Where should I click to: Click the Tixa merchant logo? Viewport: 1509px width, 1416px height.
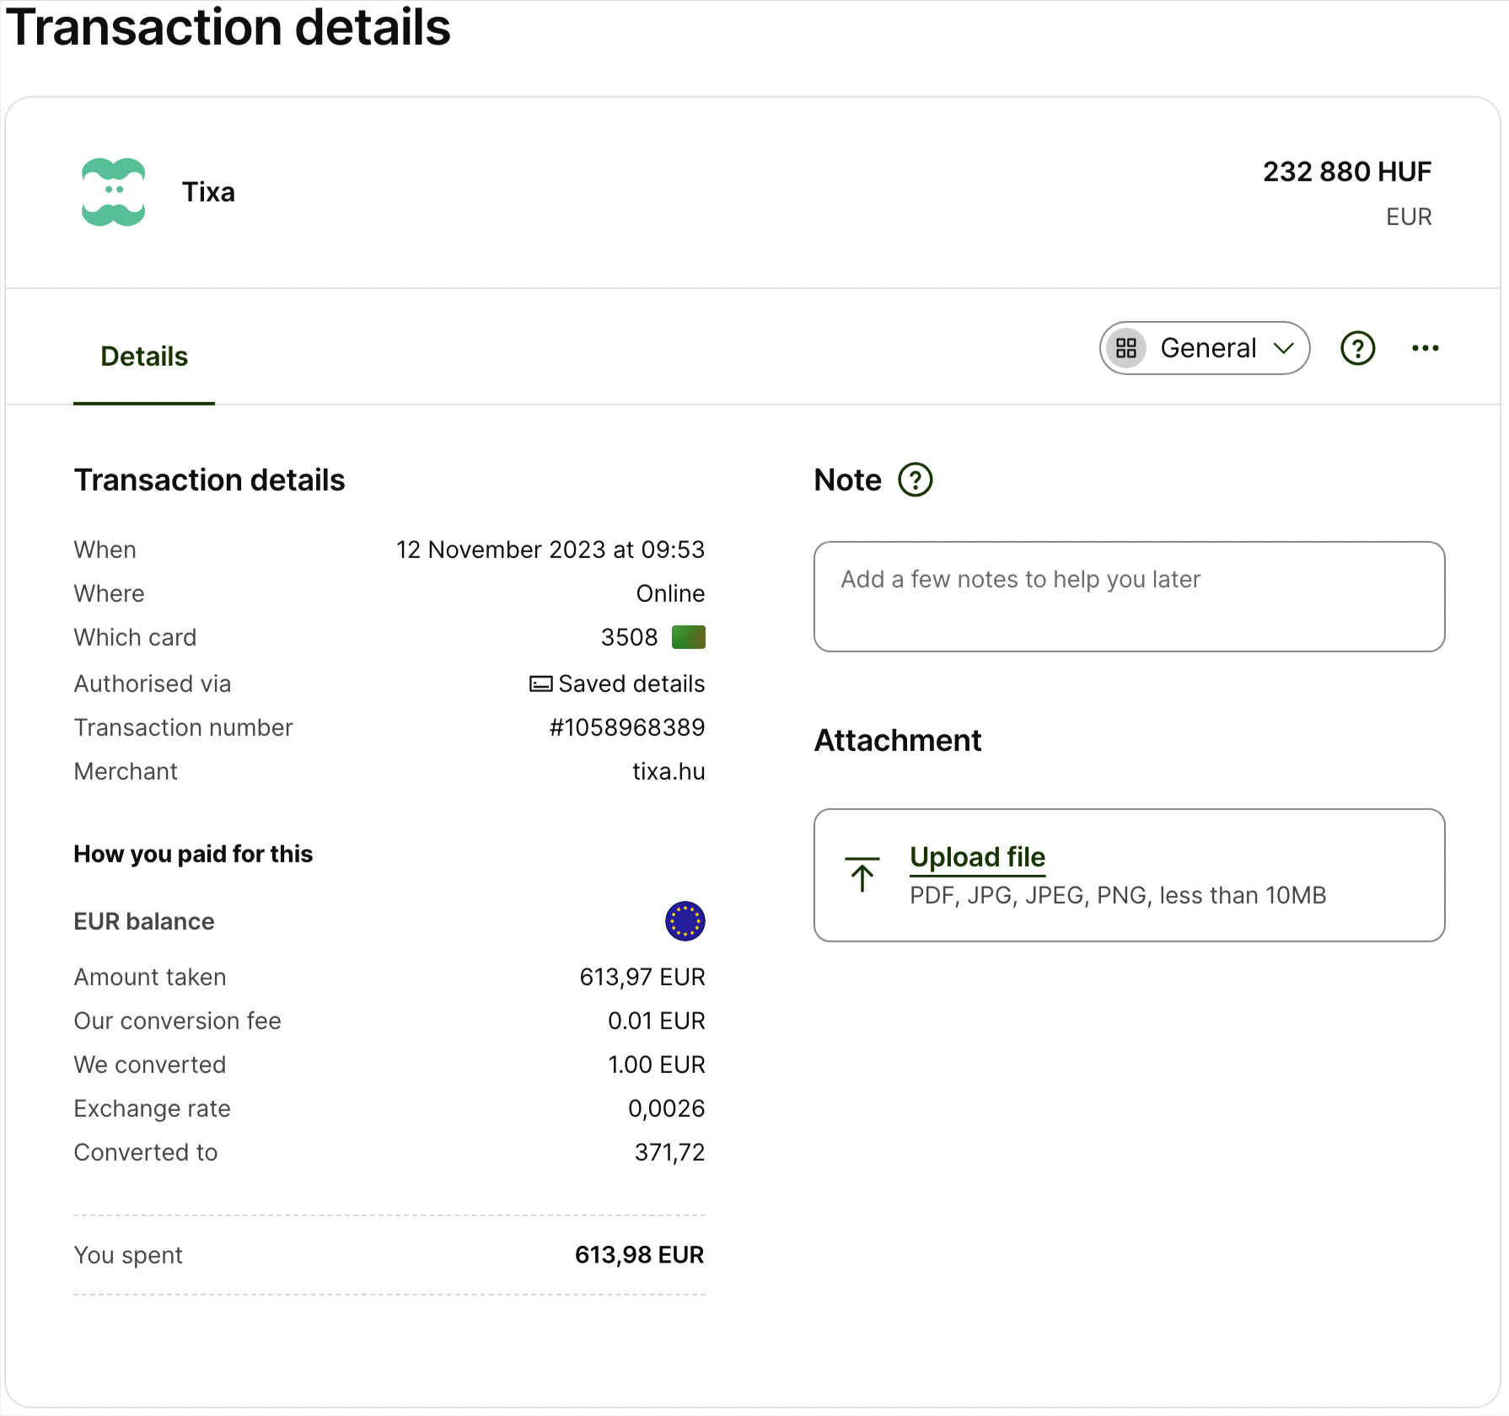pos(113,192)
